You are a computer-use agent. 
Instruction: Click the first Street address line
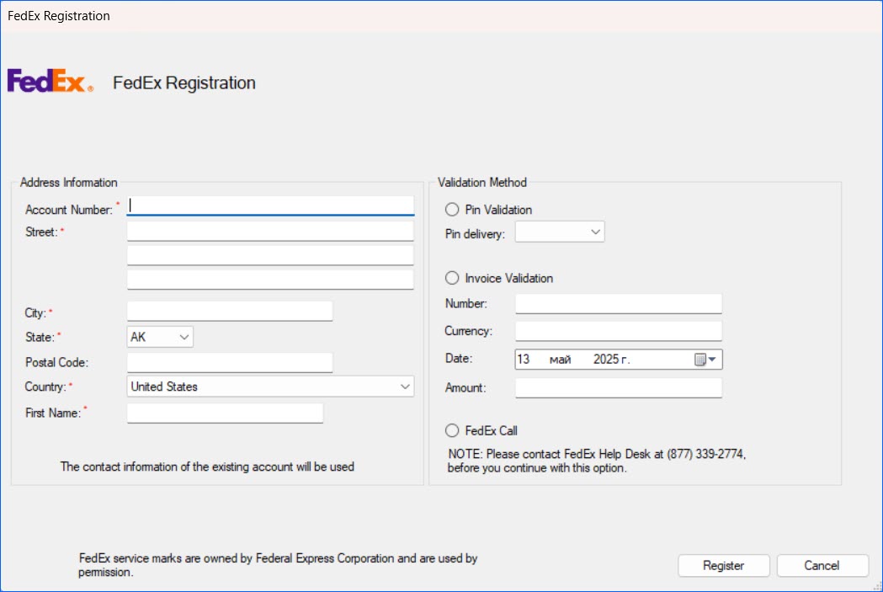pos(270,231)
